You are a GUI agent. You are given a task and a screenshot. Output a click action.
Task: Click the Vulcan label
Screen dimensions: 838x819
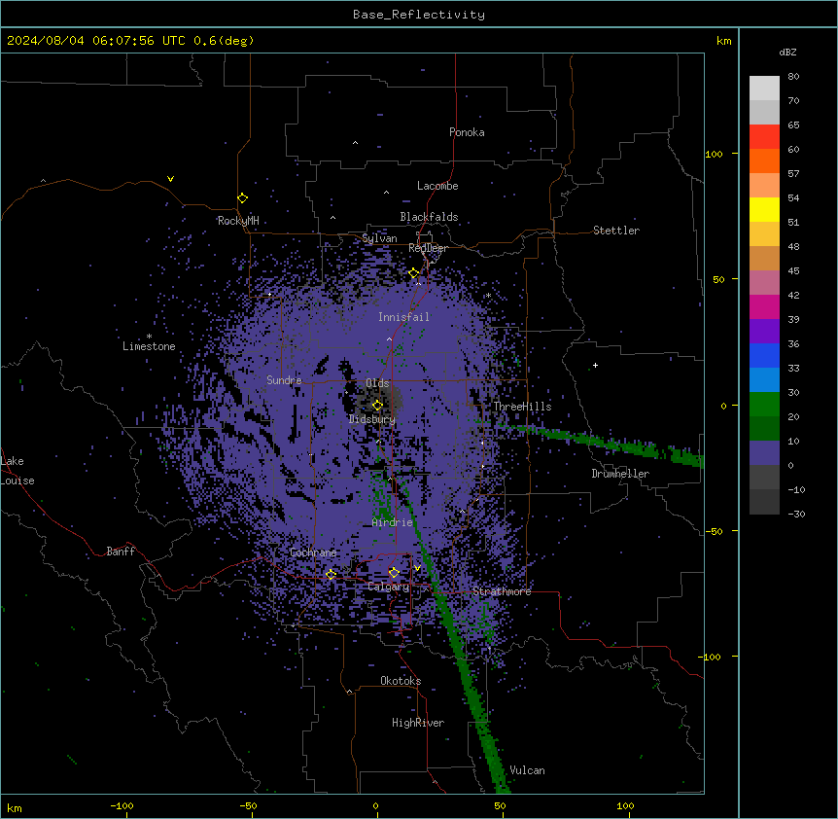(527, 770)
